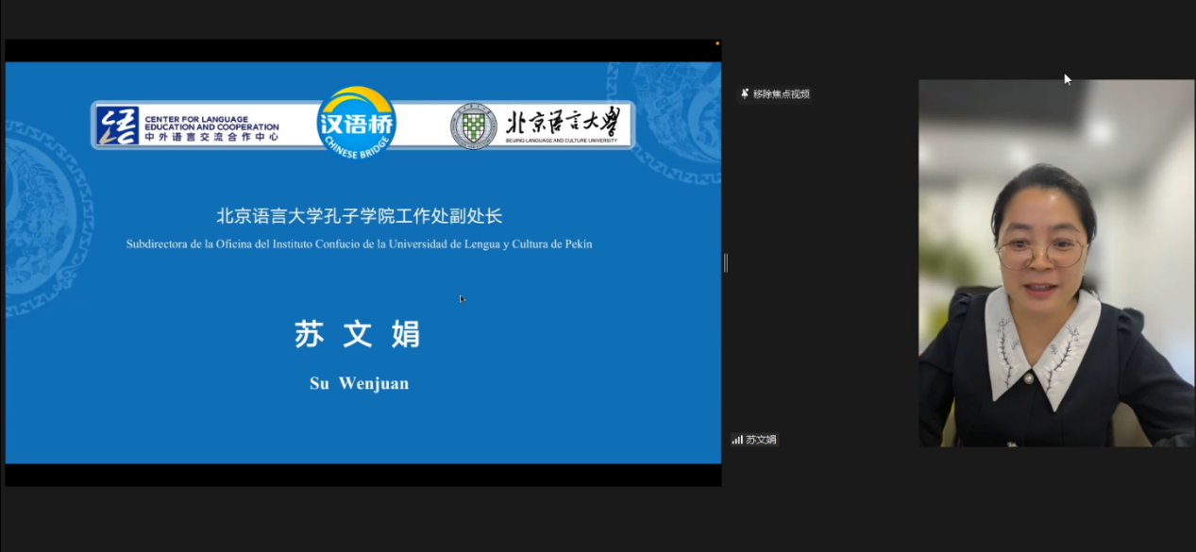Click the orange recording indicator dot

pos(716,43)
